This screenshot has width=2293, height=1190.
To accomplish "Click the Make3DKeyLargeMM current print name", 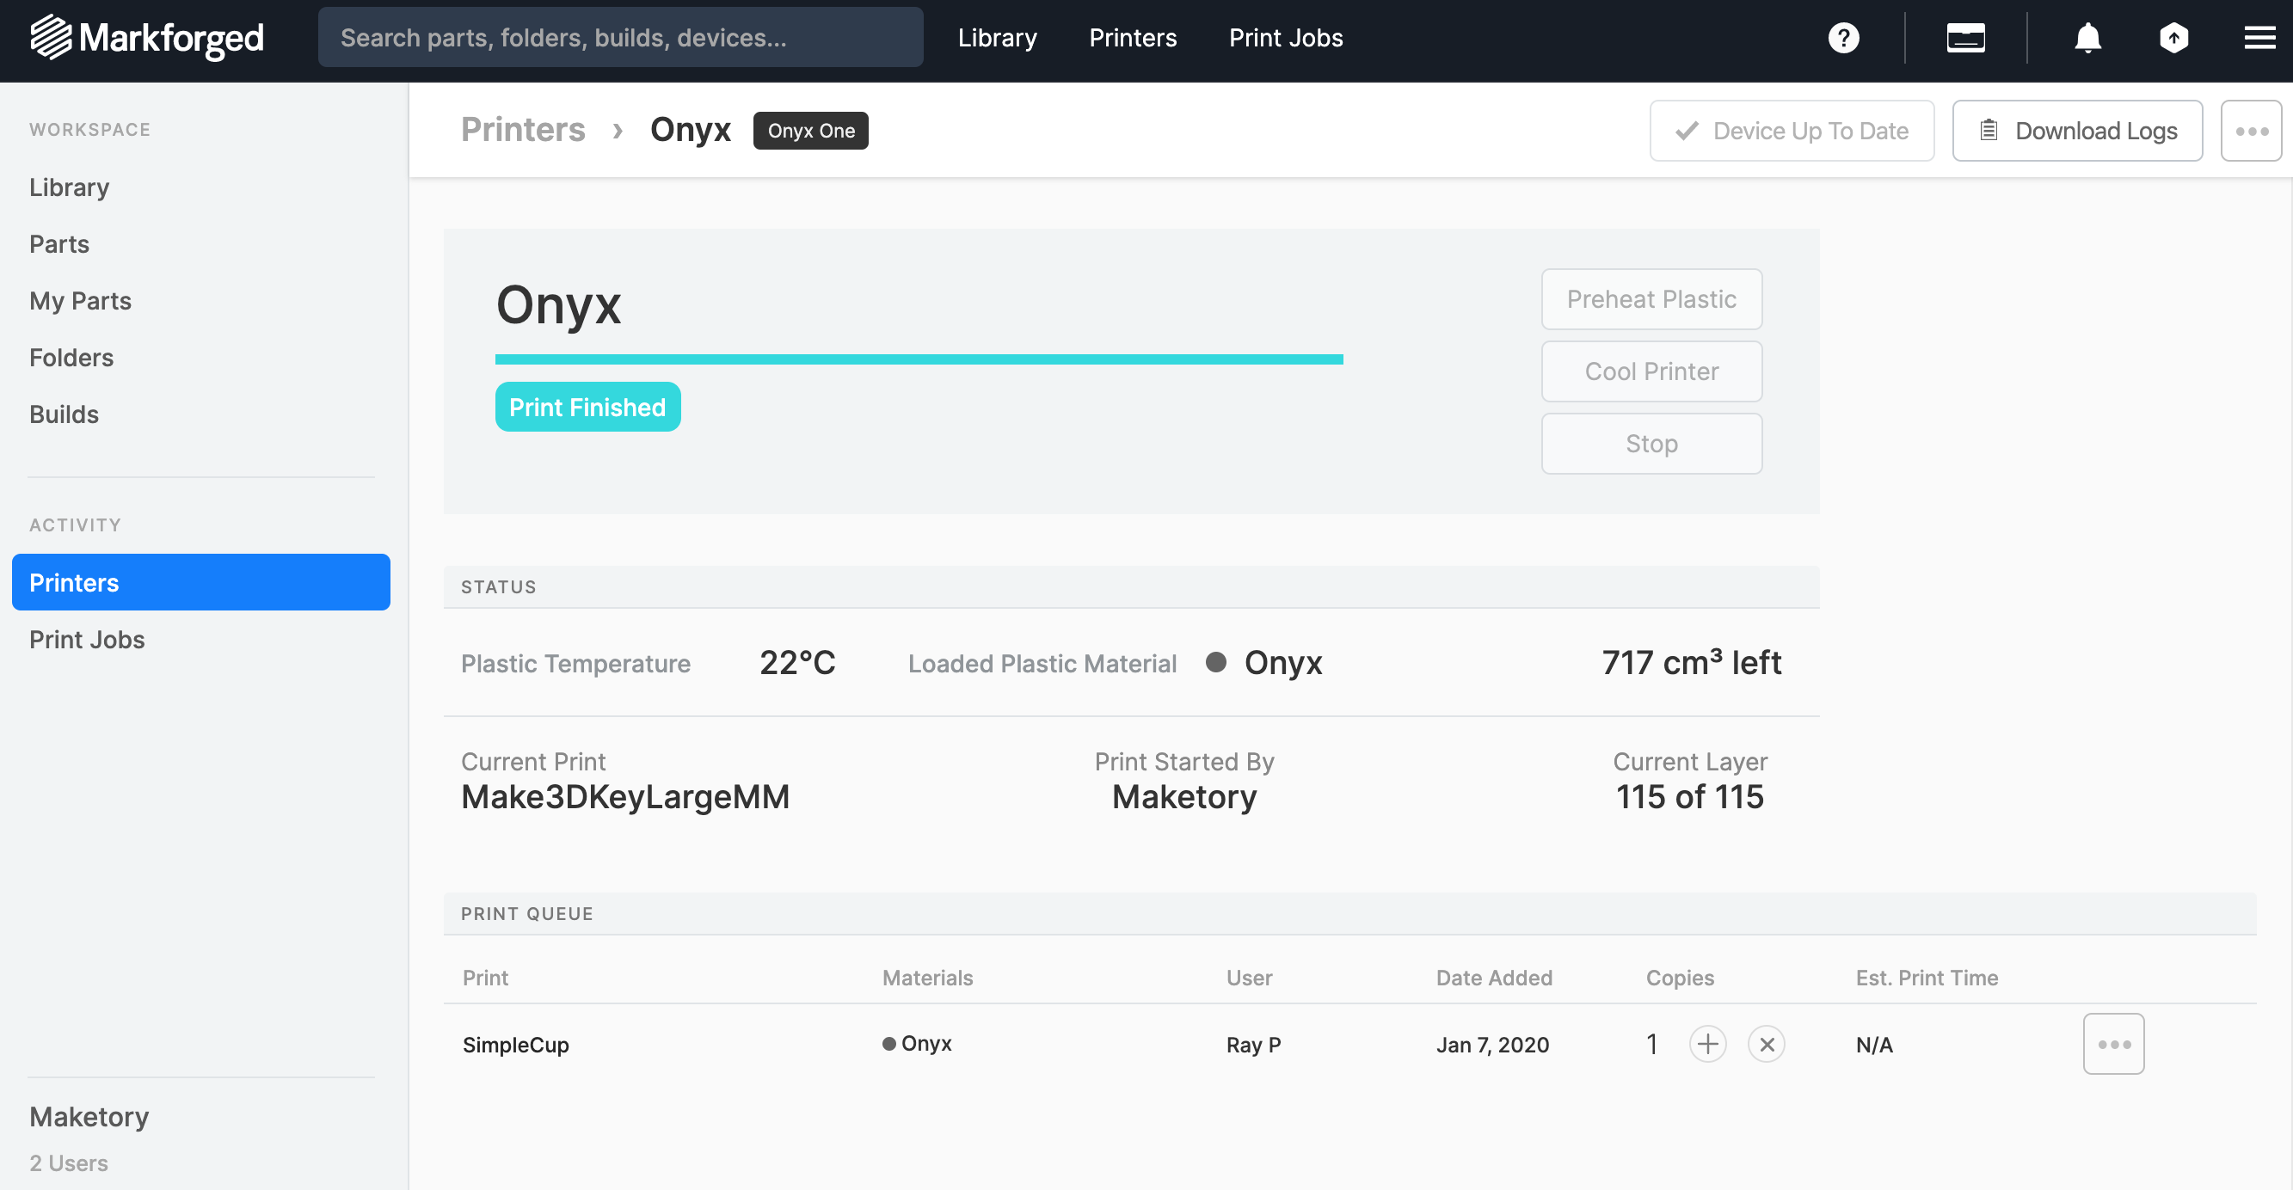I will coord(625,797).
